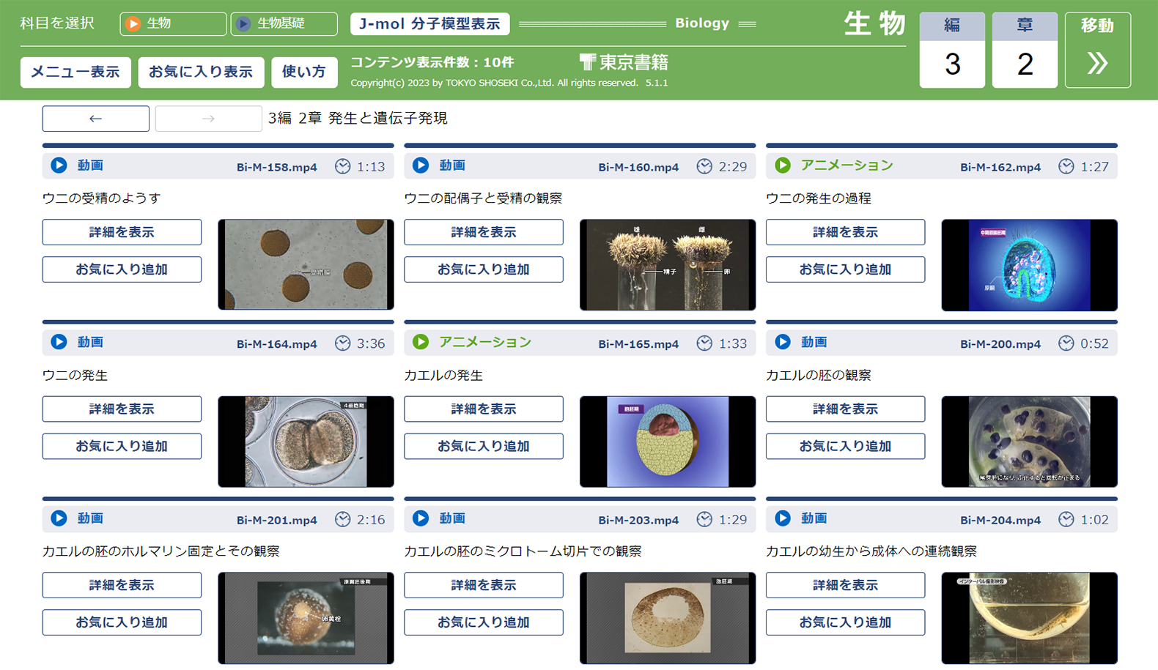Viewport: 1158px width, 670px height.
Task: Click the play icon for Bi-M-158.mp4
Action: click(x=59, y=165)
